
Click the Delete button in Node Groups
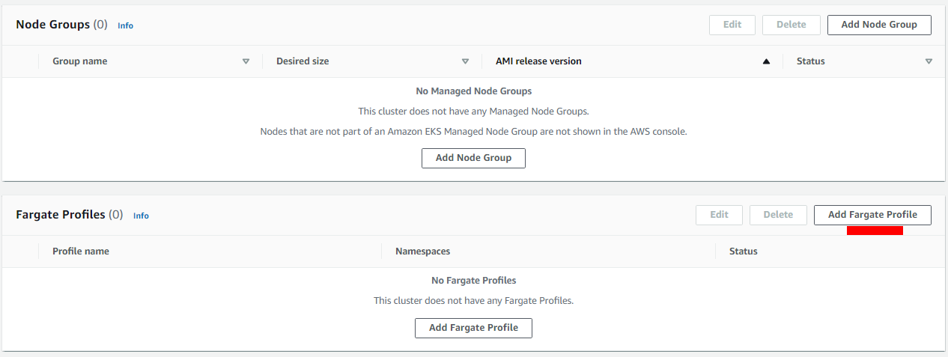pos(791,25)
